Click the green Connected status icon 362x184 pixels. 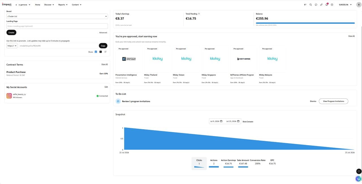click(97, 96)
